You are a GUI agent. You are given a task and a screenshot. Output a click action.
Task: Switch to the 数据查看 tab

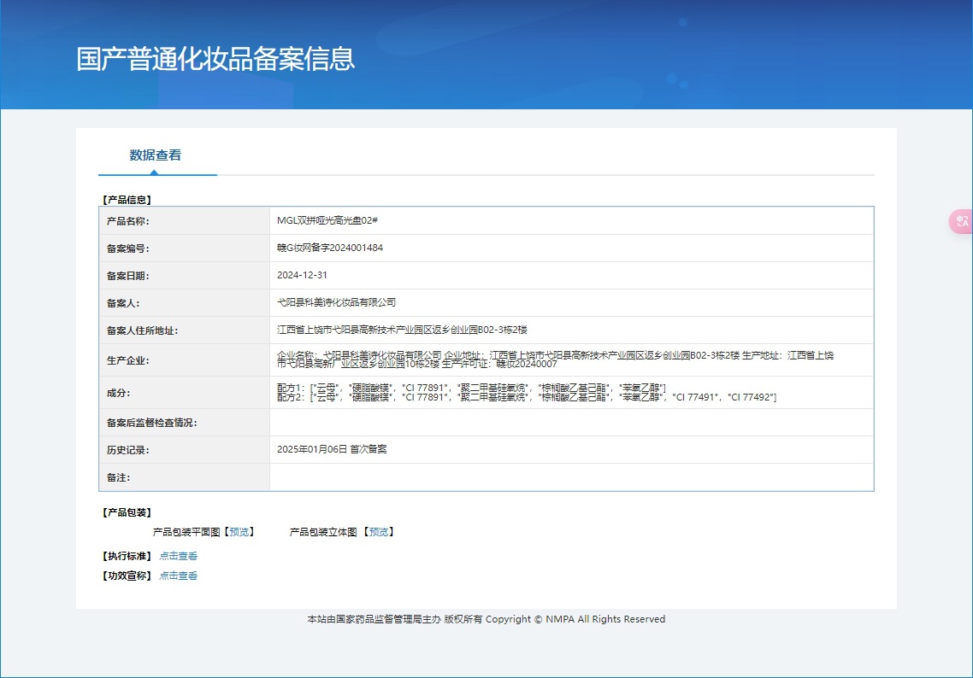point(155,155)
